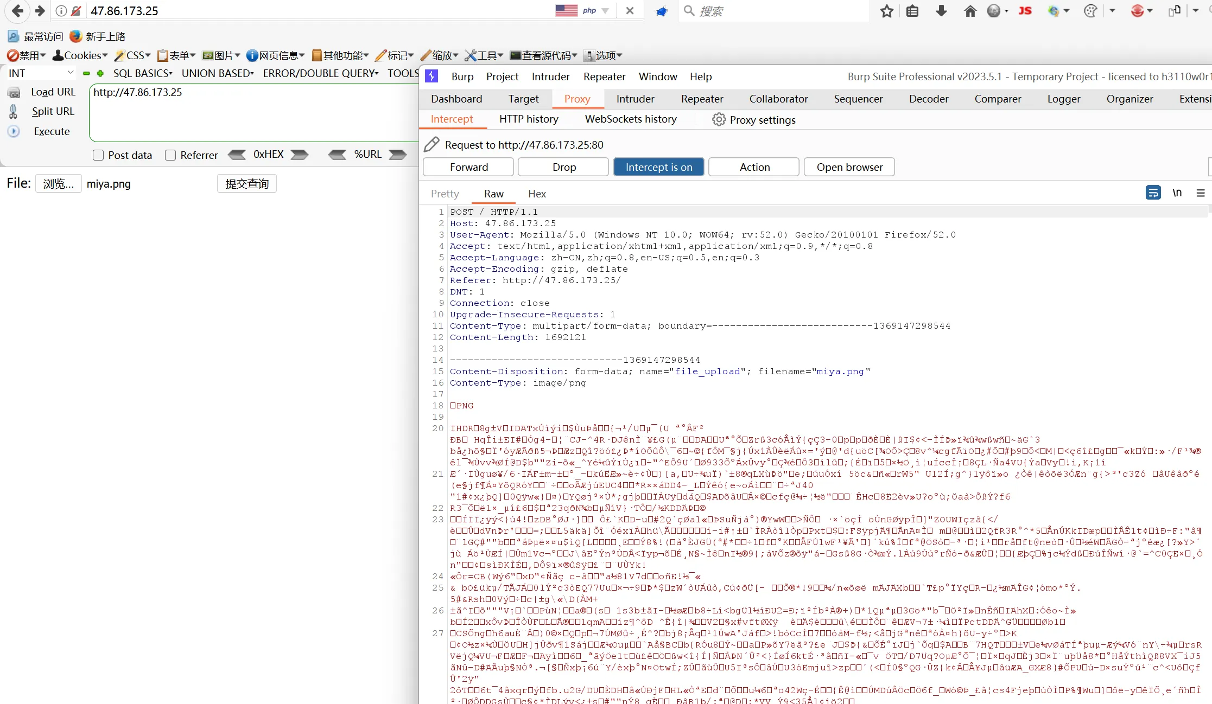Open the Repeater menu in Burp
Viewport: 1212px width, 704px height.
(604, 76)
